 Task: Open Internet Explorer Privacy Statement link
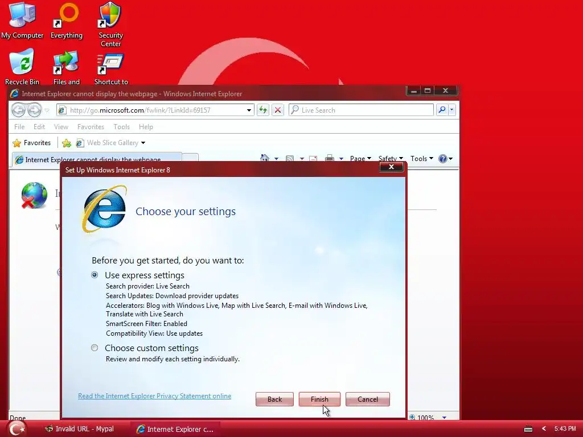[x=155, y=396]
